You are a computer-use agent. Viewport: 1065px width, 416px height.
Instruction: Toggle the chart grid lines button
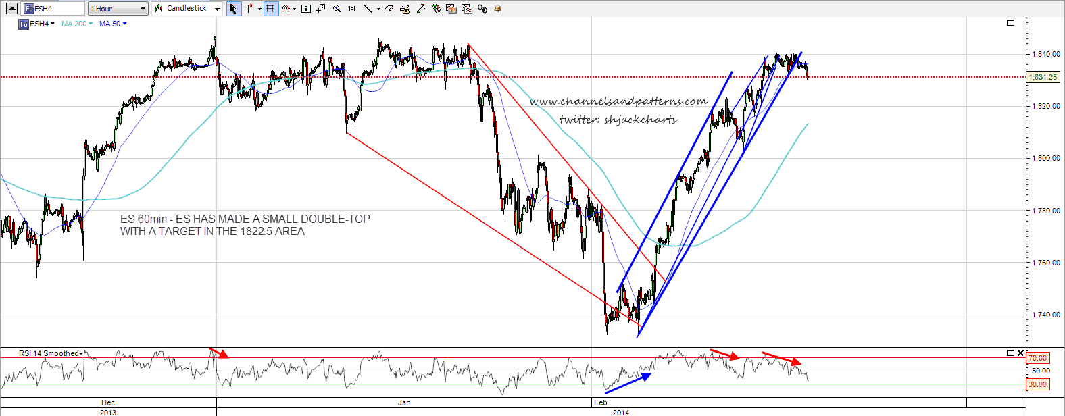point(270,9)
